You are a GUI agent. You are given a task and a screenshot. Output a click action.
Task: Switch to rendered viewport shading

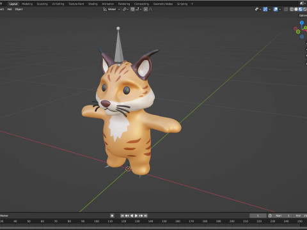tap(305, 9)
